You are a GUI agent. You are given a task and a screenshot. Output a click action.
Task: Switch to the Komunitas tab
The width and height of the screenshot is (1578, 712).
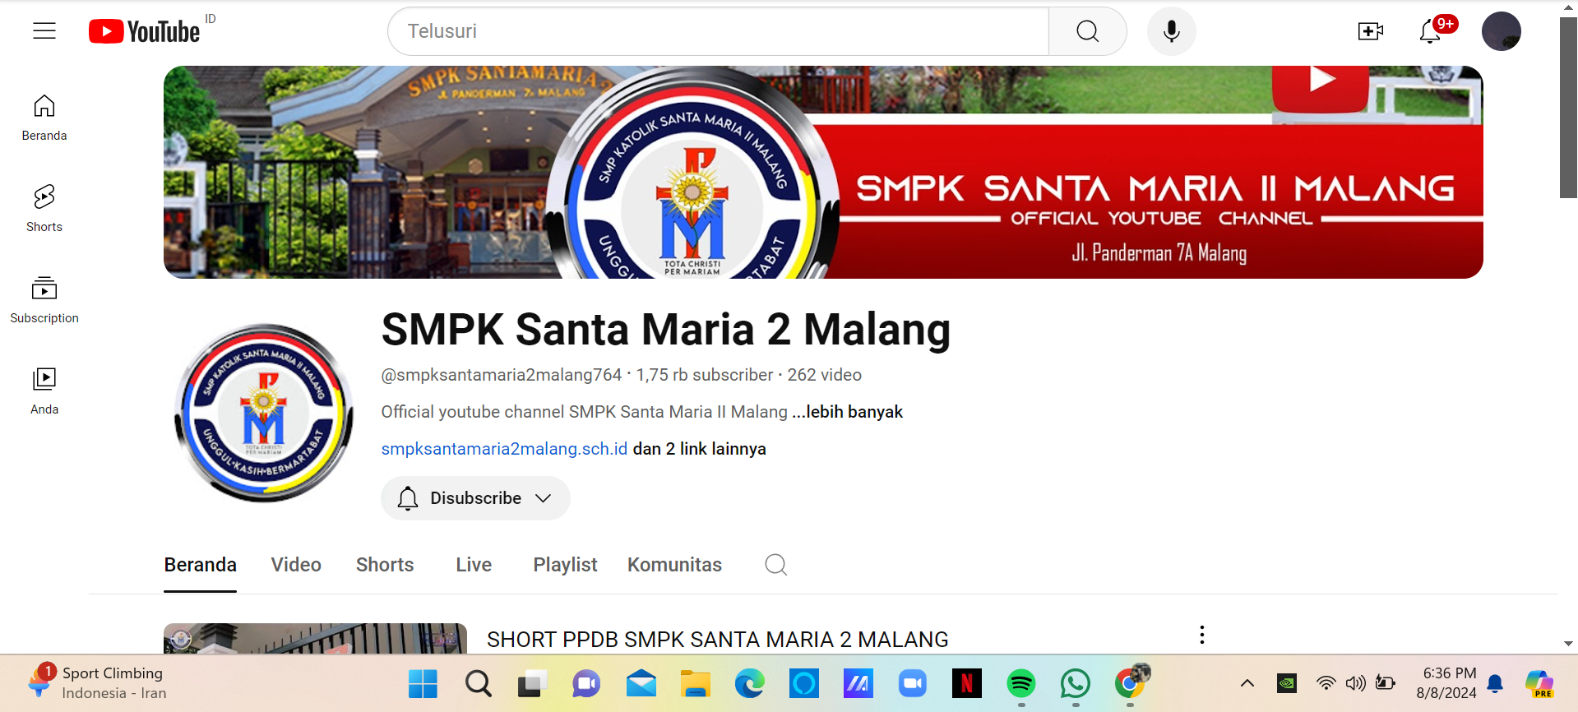click(674, 565)
